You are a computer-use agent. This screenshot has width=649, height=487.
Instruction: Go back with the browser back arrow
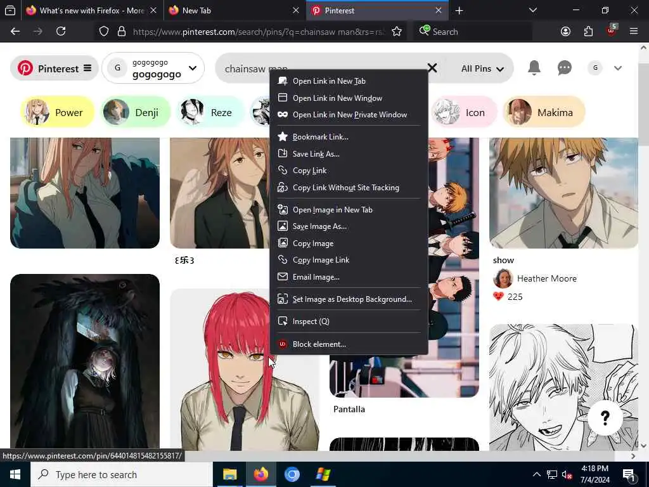15,32
